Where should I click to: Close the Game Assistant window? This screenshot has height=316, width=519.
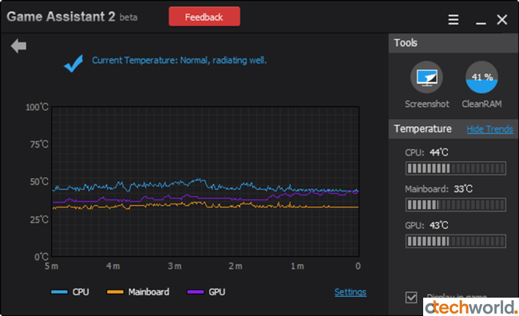[501, 19]
